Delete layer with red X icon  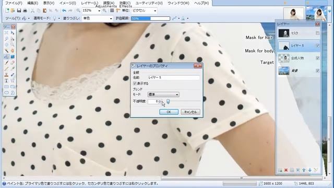[286, 170]
